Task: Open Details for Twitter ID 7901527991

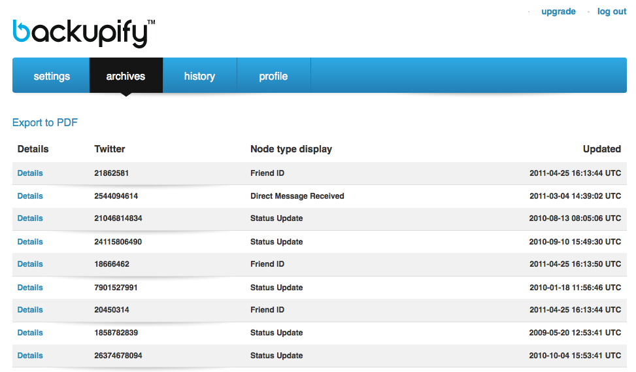Action: pos(30,288)
